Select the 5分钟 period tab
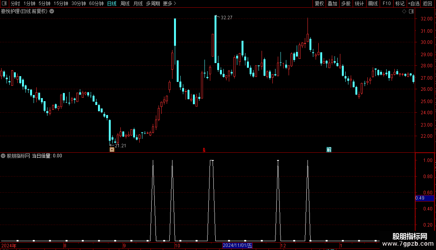Image resolution: width=436 pixels, height=250 pixels. pyautogui.click(x=44, y=3)
